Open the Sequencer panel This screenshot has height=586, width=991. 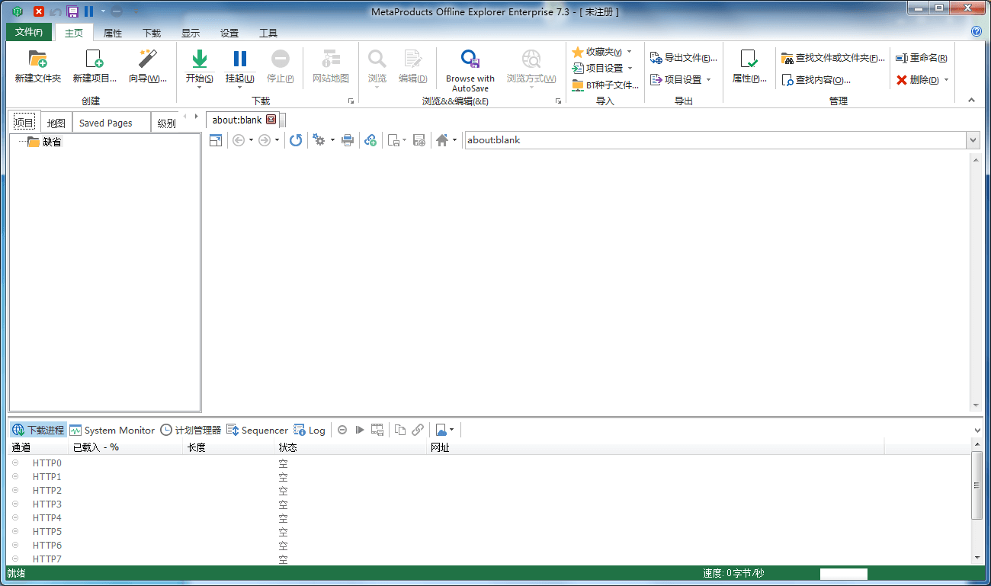(x=258, y=430)
